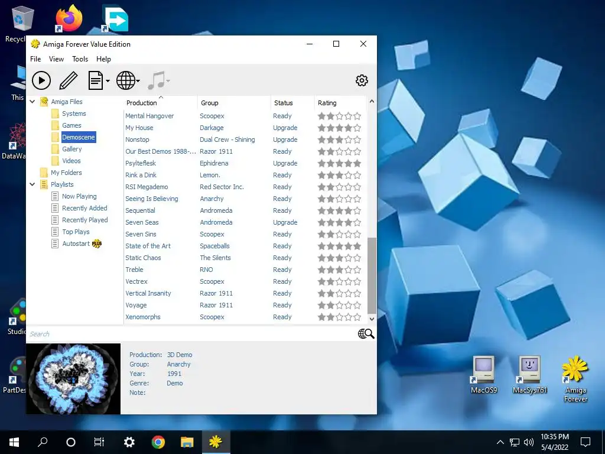
Task: Set Treble rating to four stars
Action: (x=349, y=270)
